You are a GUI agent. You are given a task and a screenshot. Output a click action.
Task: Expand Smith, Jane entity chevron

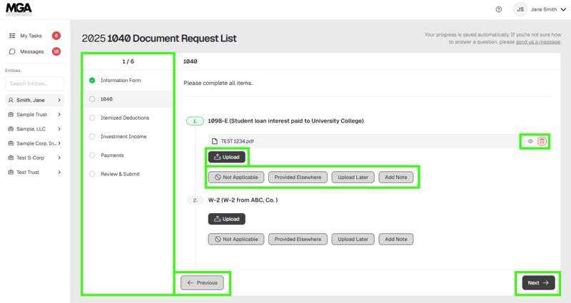59,100
